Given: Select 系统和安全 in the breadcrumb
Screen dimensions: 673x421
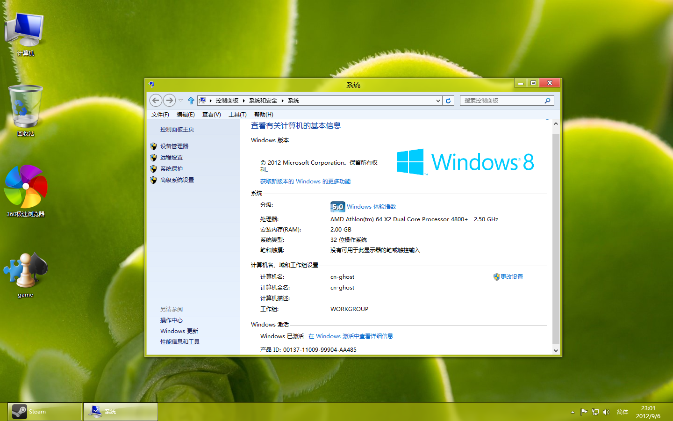Looking at the screenshot, I should 263,101.
